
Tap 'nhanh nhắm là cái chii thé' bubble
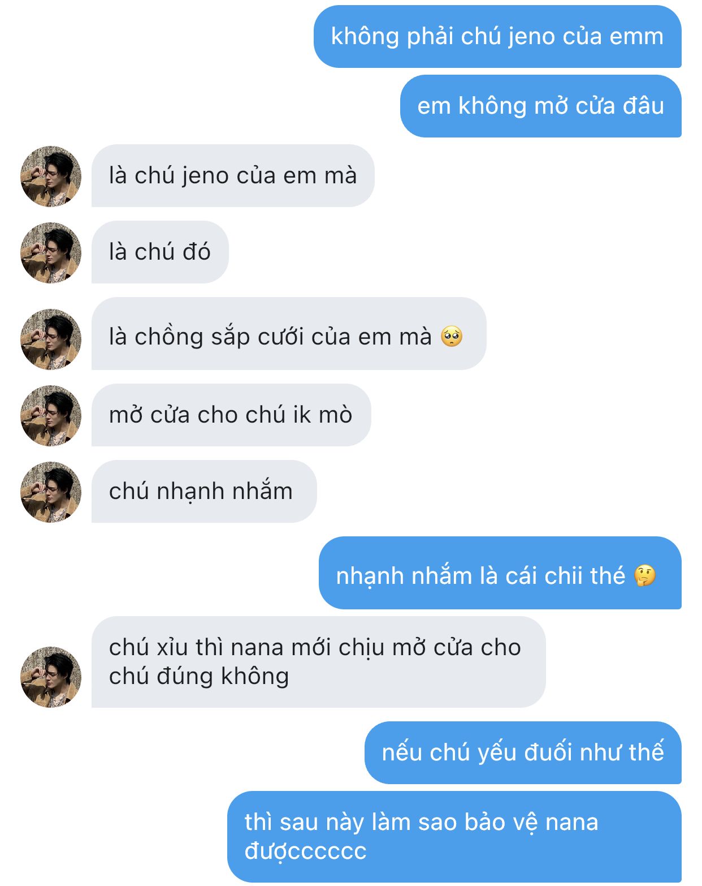pyautogui.click(x=500, y=573)
